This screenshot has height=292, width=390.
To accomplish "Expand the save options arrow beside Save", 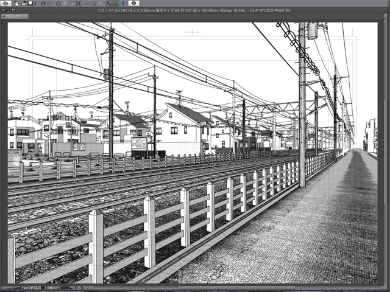I will tap(35, 3).
